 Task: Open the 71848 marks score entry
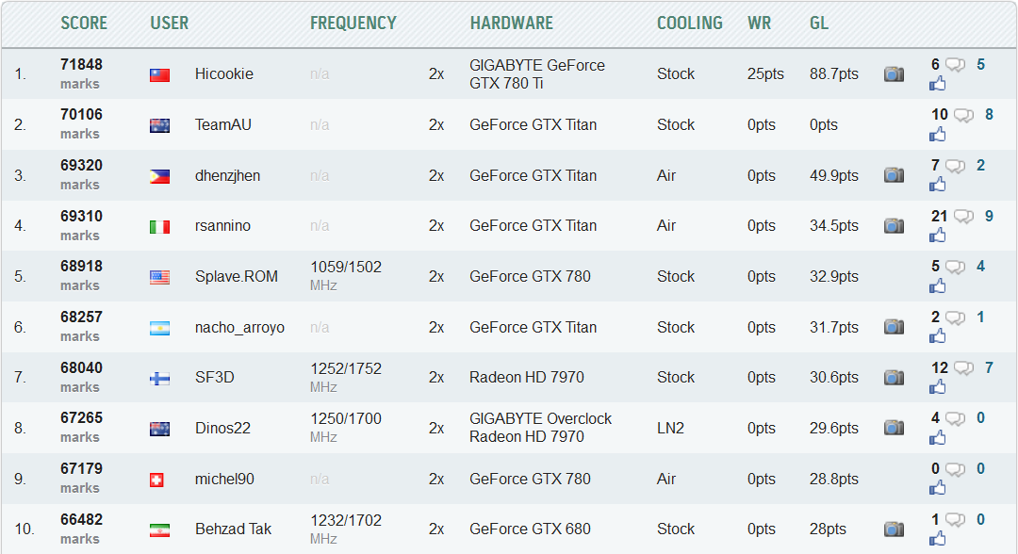click(x=81, y=73)
